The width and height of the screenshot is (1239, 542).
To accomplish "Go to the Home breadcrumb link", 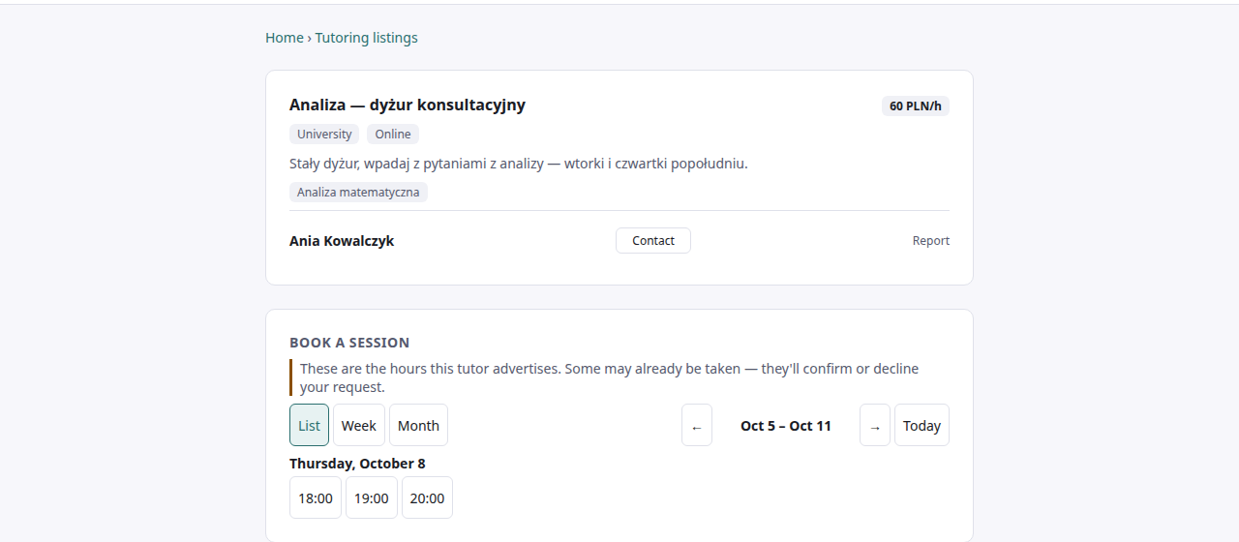I will pyautogui.click(x=285, y=38).
